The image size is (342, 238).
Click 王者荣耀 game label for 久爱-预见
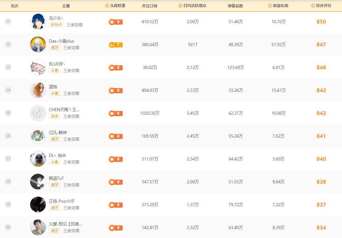tap(71, 231)
